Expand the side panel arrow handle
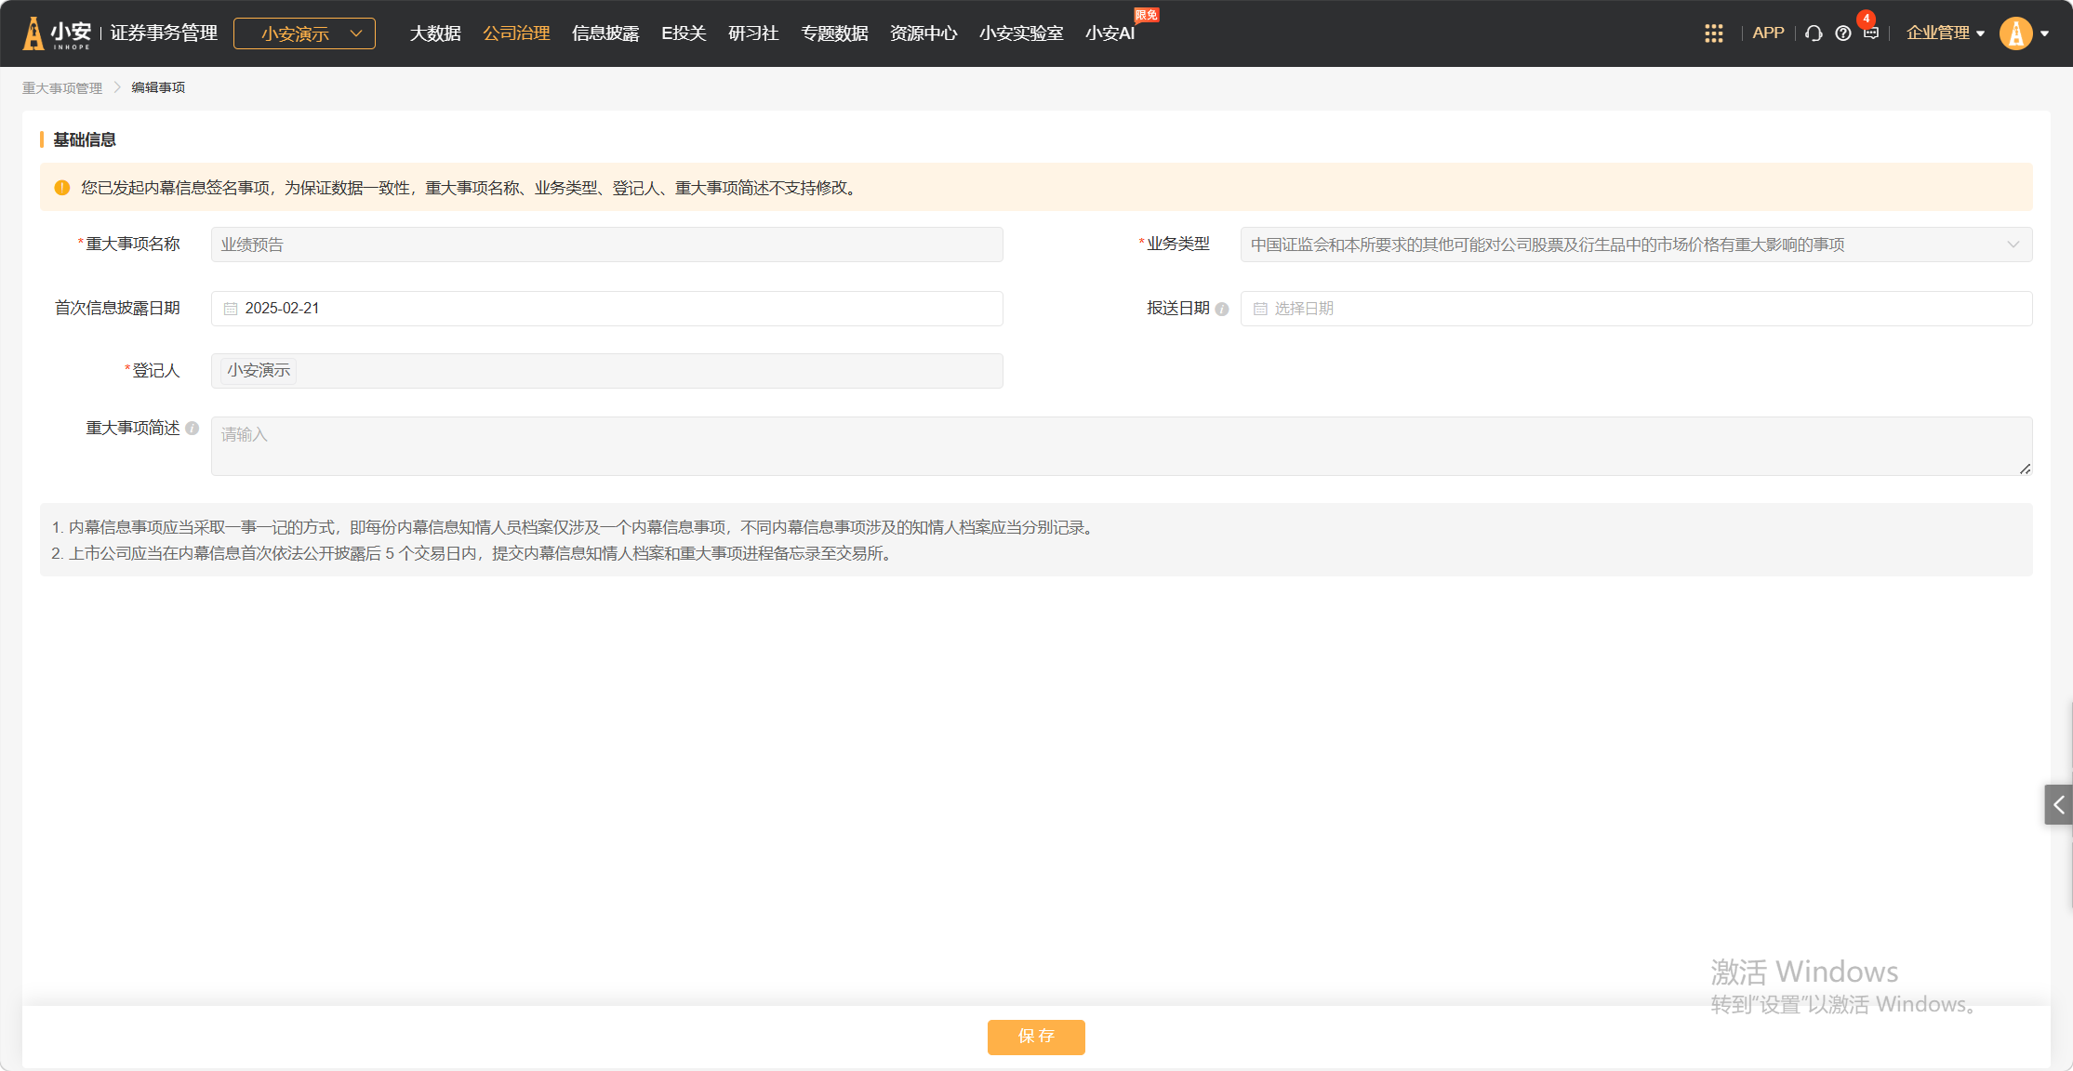 [x=2058, y=805]
